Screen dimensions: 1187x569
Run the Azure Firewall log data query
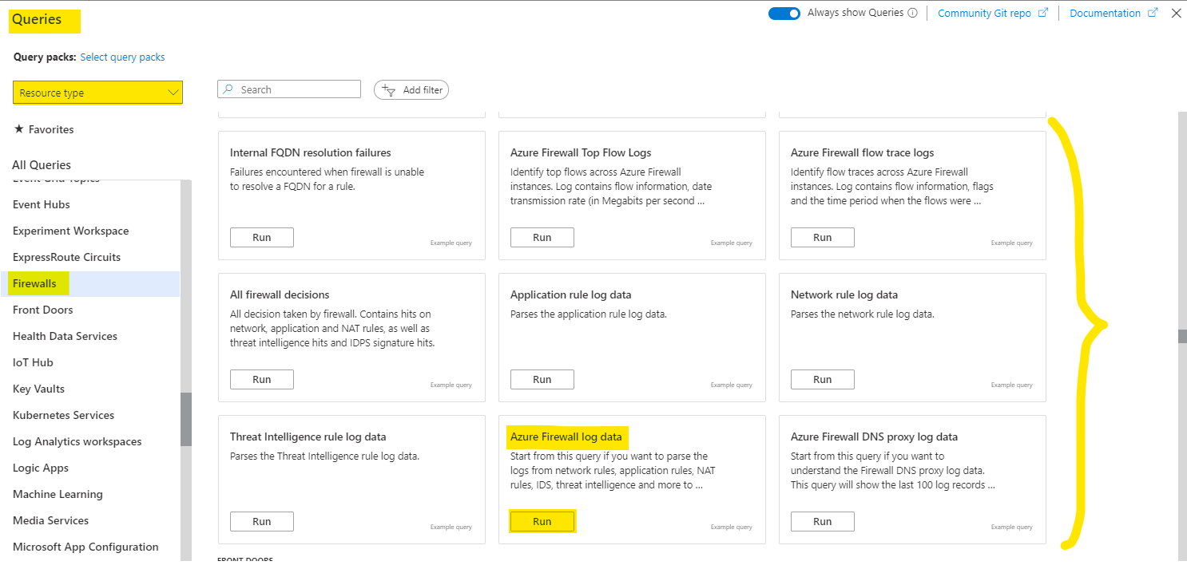(542, 521)
